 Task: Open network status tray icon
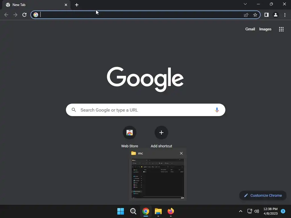pos(250,211)
